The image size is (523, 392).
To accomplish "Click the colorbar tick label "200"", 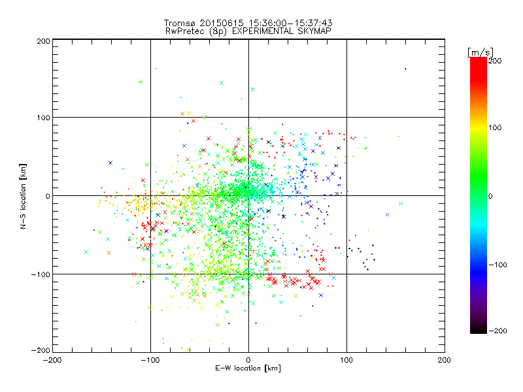I will (495, 61).
